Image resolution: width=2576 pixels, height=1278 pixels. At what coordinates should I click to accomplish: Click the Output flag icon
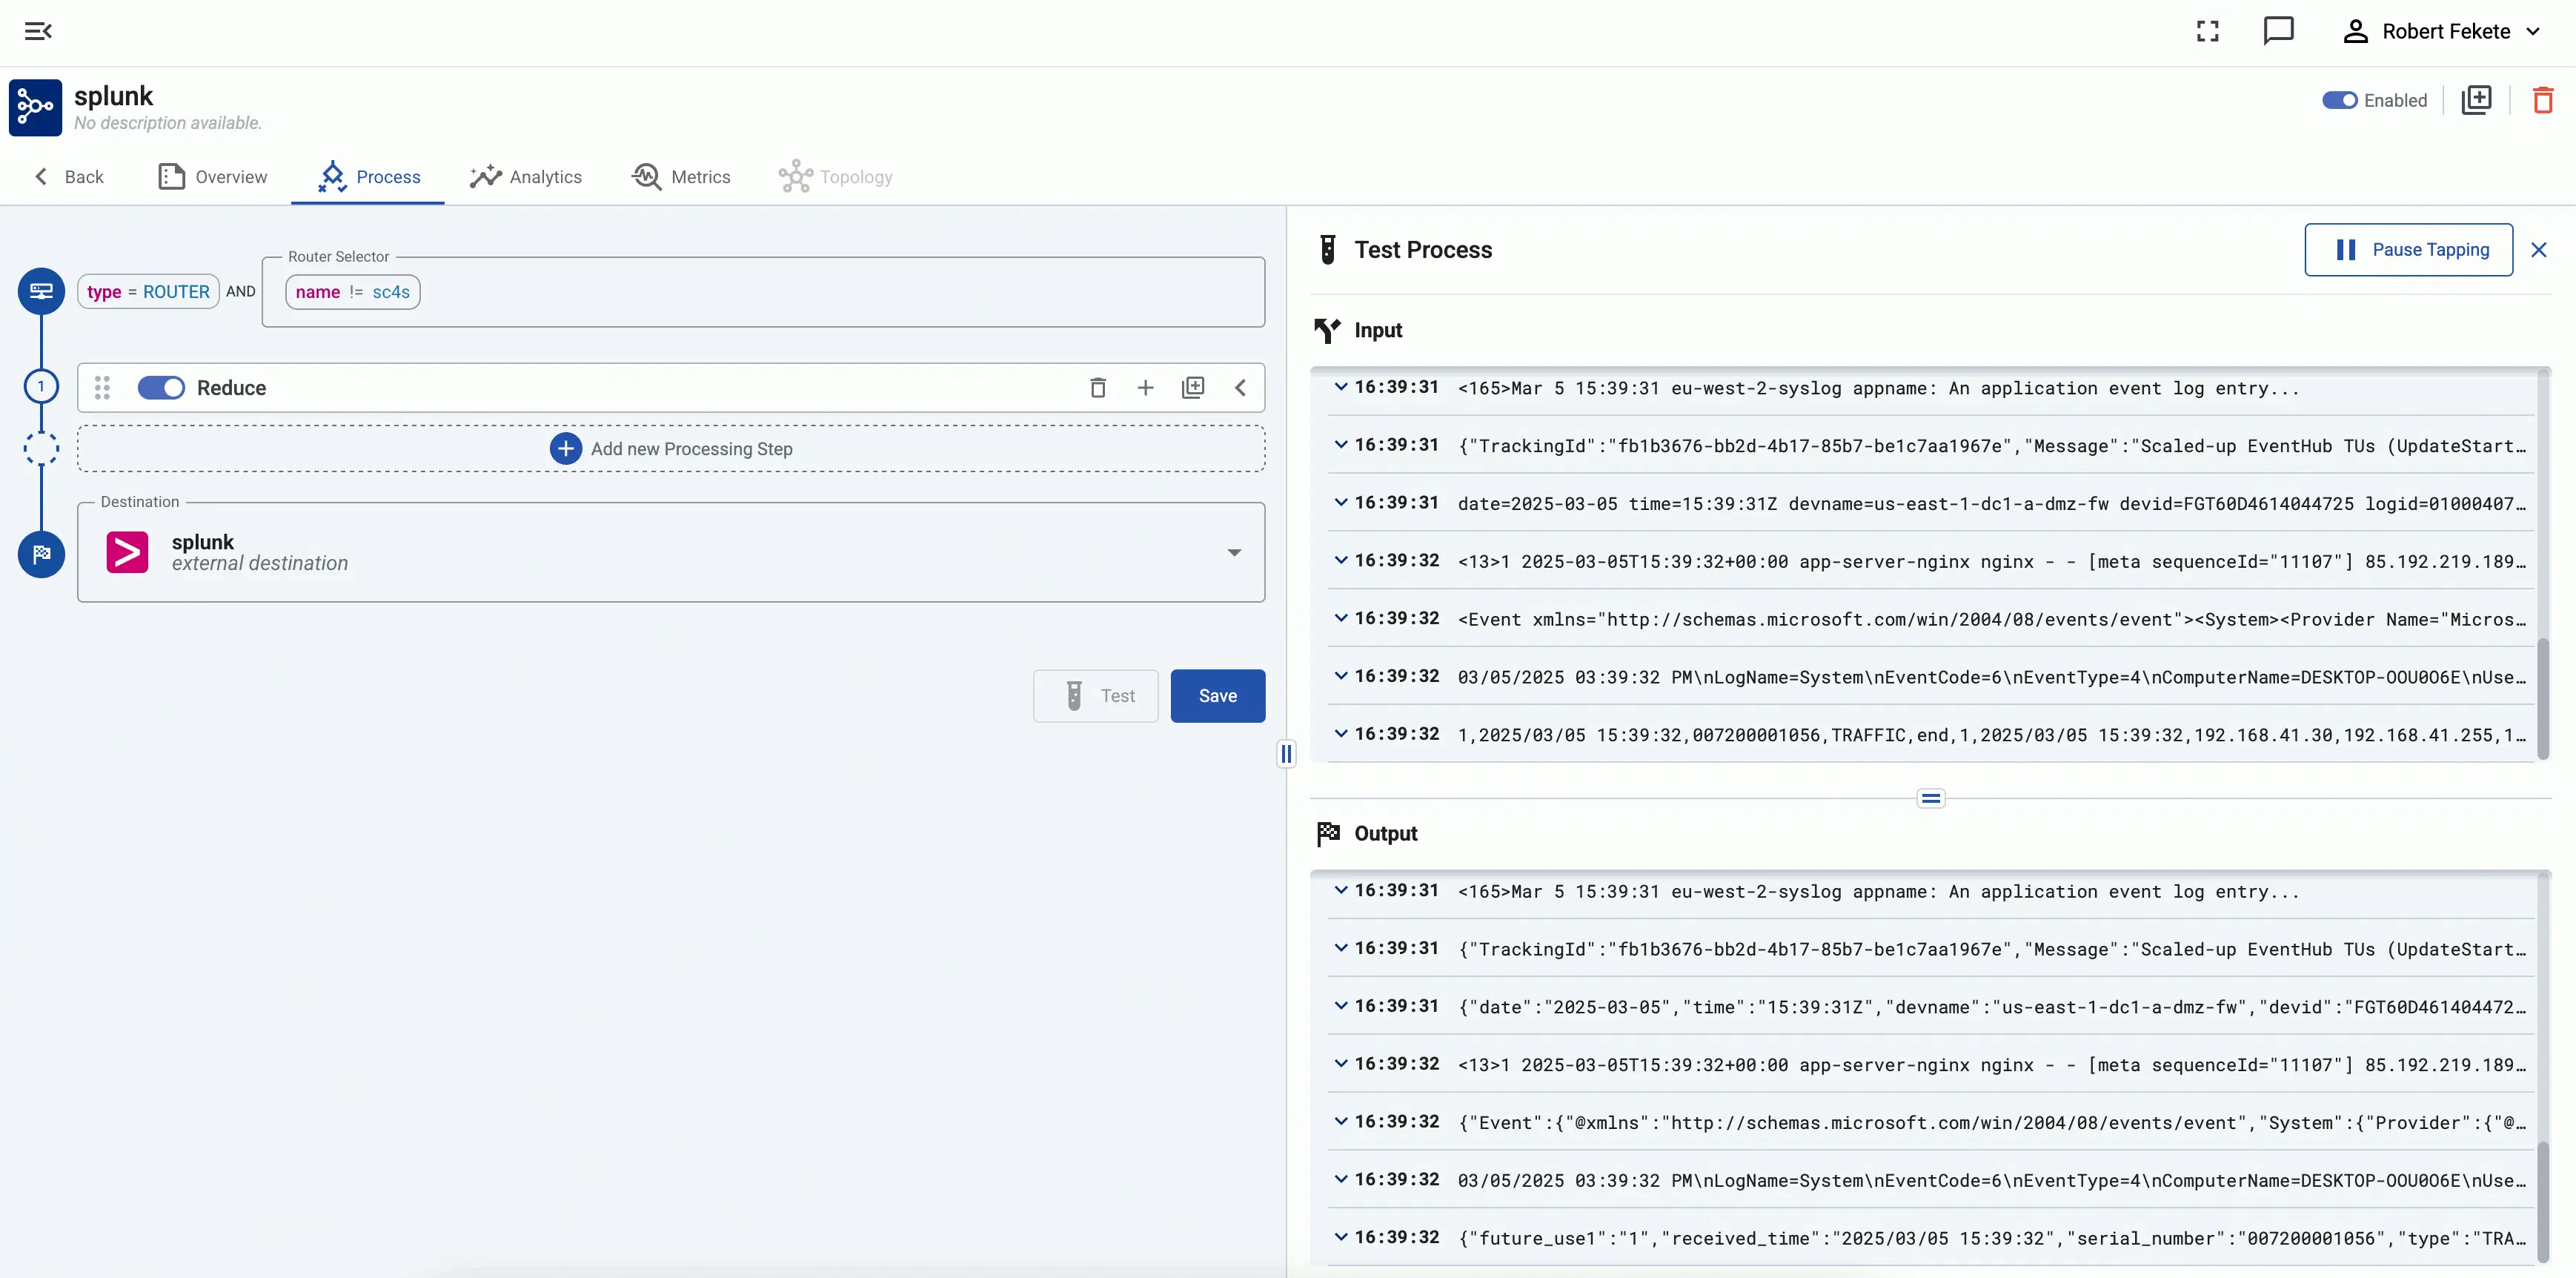click(1328, 833)
